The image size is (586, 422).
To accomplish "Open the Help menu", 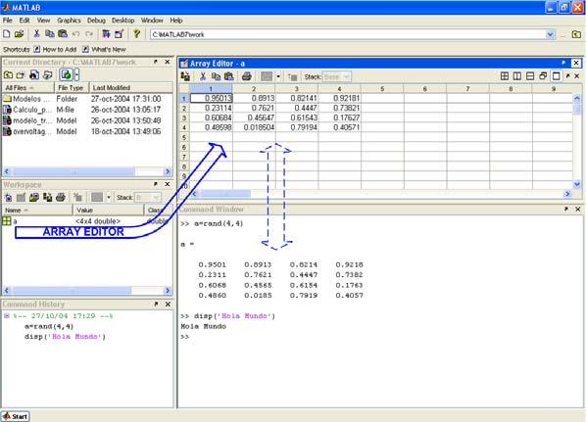I will click(176, 21).
